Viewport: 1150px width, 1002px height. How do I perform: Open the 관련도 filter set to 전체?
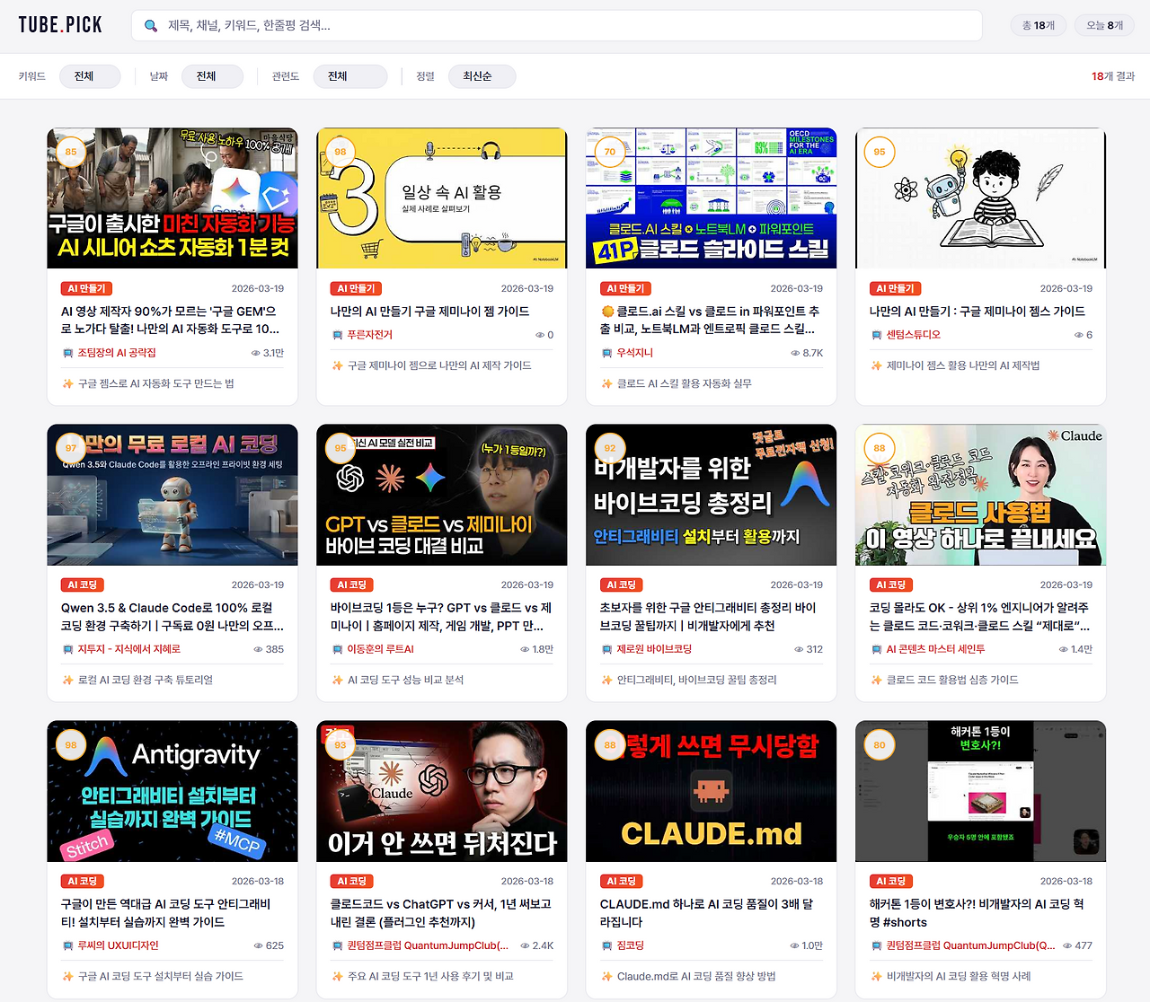pos(350,76)
